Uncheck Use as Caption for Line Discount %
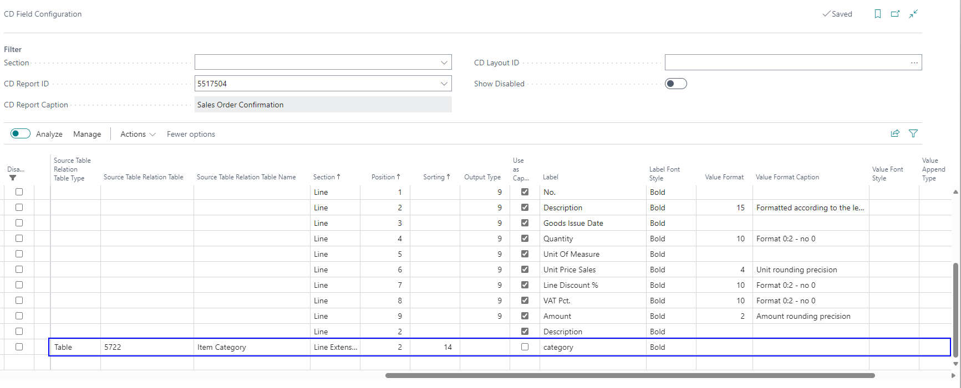961x388 pixels. [x=525, y=285]
